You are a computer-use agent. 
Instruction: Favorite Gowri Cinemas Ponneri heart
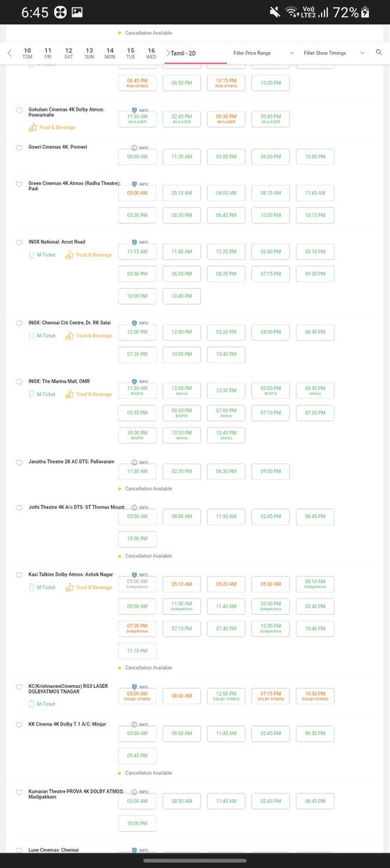pos(19,148)
